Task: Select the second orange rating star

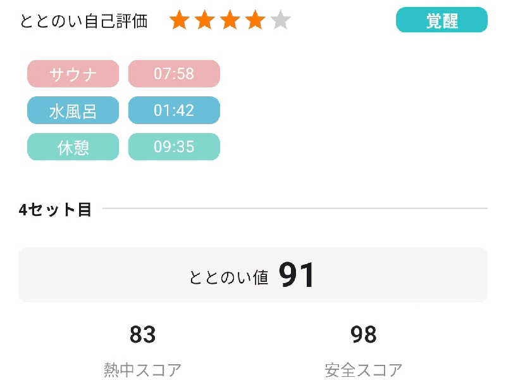Action: point(204,20)
